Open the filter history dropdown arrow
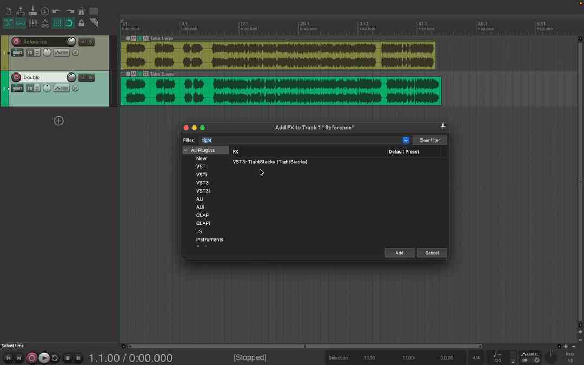584x365 pixels. [406, 140]
